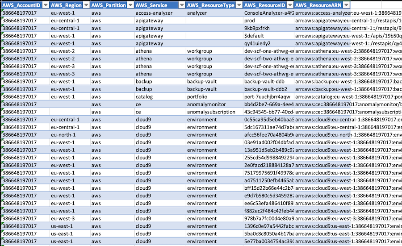The image size is (402, 246).
Task: Select the anomalymonitor resource type cell
Action: (214, 104)
